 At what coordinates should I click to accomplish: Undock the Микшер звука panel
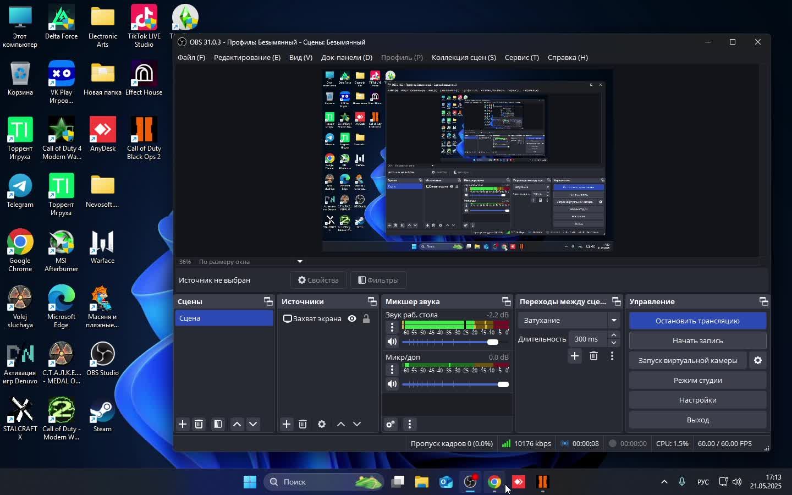tap(507, 301)
